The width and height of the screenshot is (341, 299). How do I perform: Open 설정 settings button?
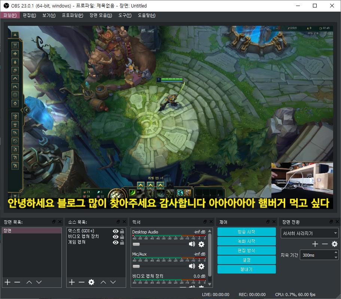point(247,260)
